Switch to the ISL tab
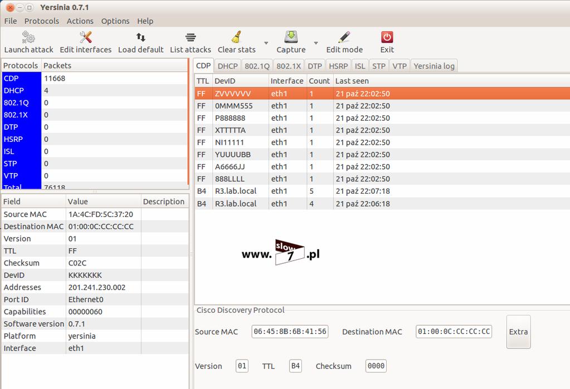 [x=360, y=66]
